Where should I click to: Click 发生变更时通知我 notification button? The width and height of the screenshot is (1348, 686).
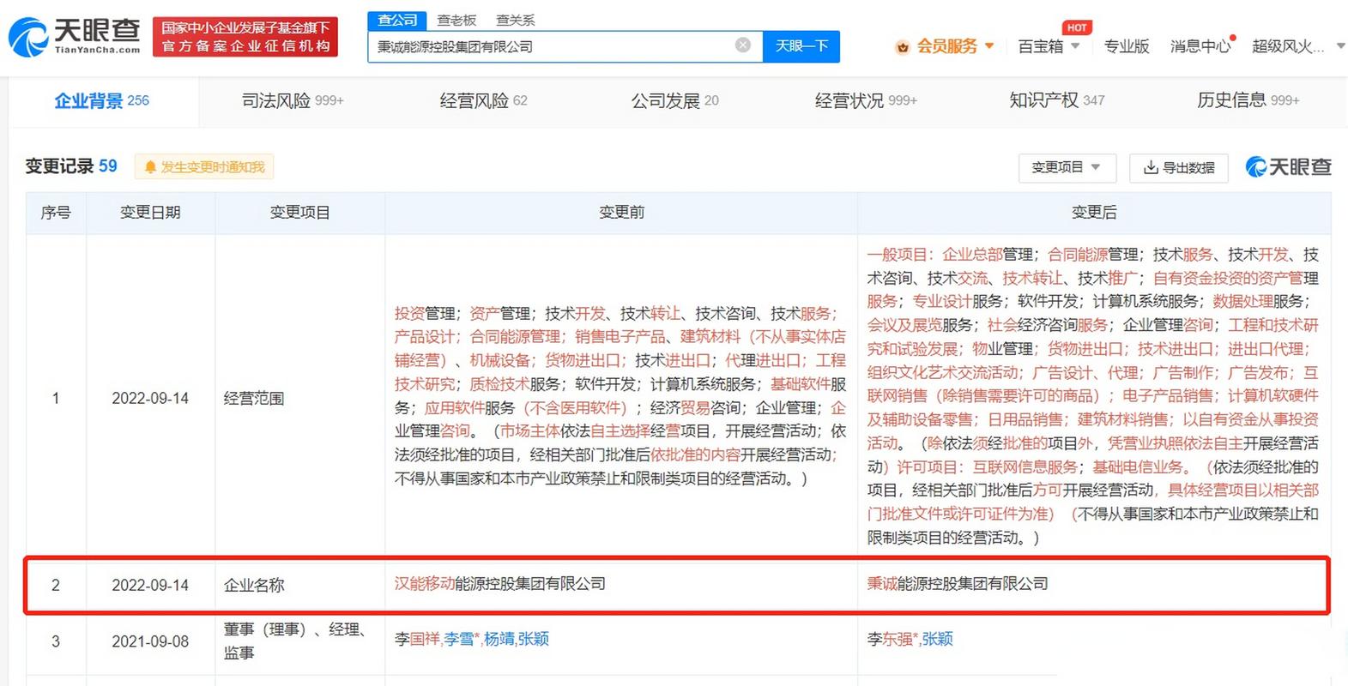[204, 167]
